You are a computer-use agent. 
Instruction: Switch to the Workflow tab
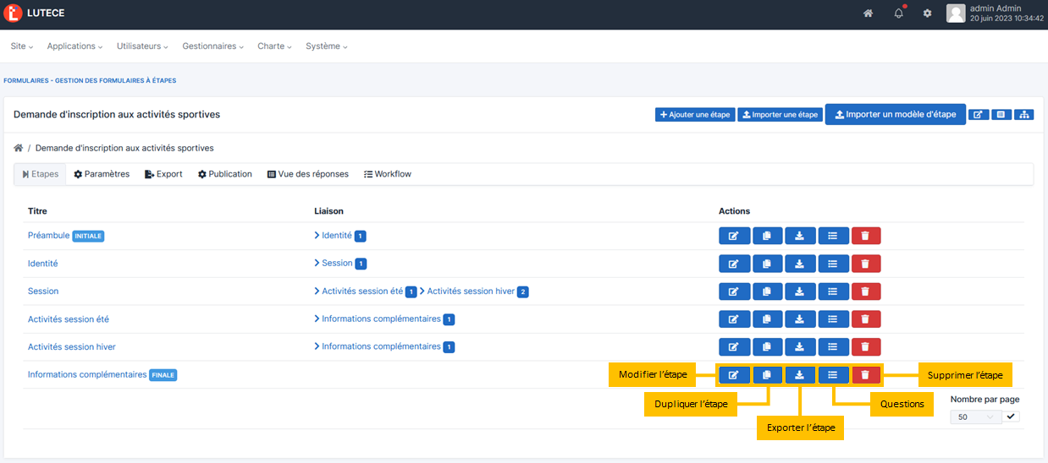[387, 174]
